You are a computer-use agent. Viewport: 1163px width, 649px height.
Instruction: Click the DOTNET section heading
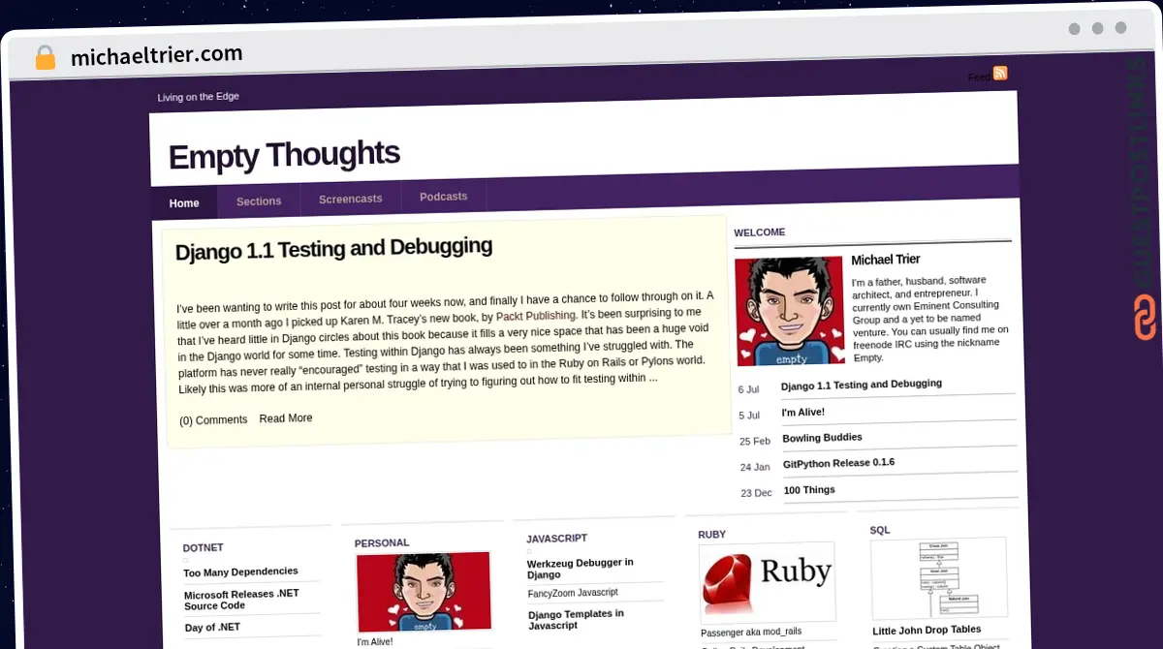click(x=203, y=548)
